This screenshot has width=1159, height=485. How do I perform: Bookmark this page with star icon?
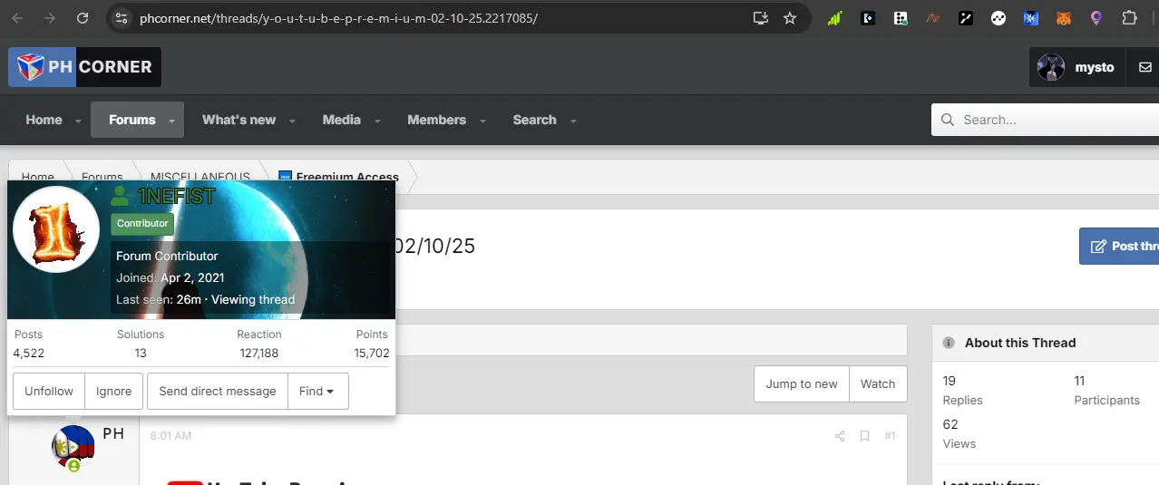coord(790,18)
